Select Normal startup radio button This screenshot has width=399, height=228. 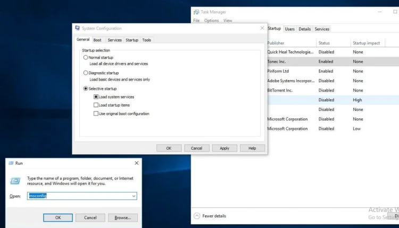tap(86, 58)
